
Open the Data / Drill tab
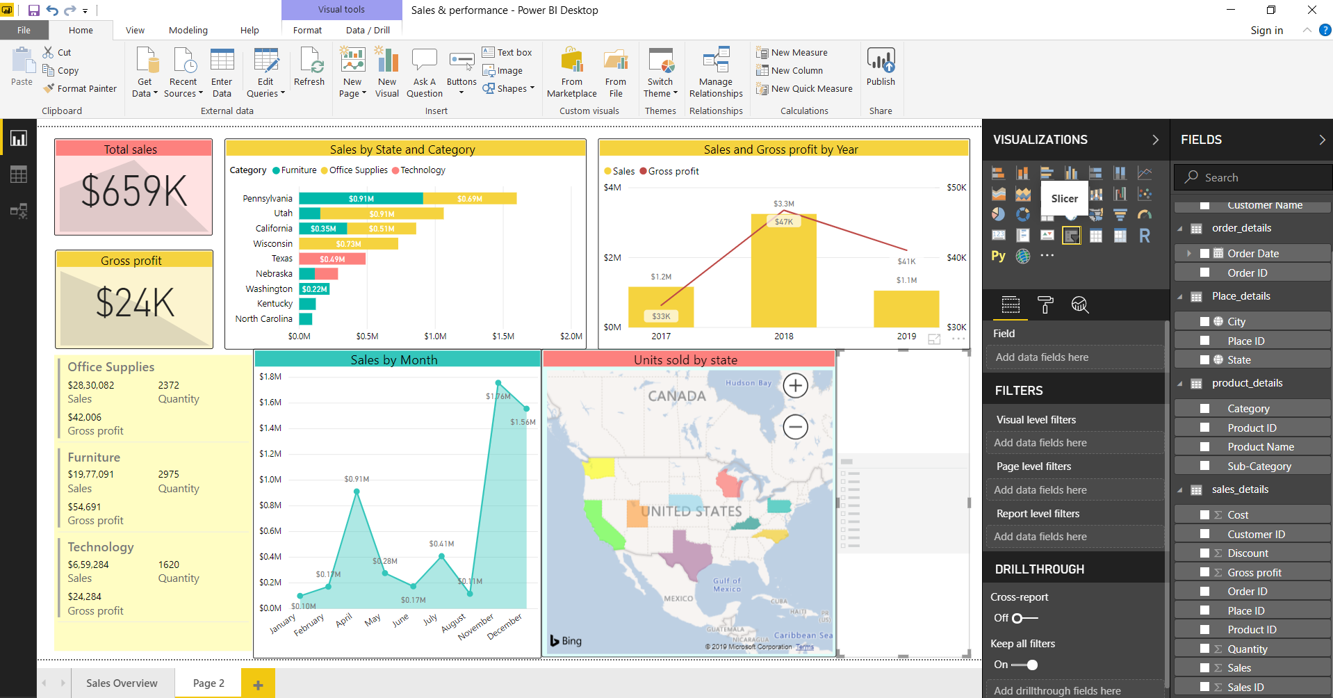click(x=368, y=30)
